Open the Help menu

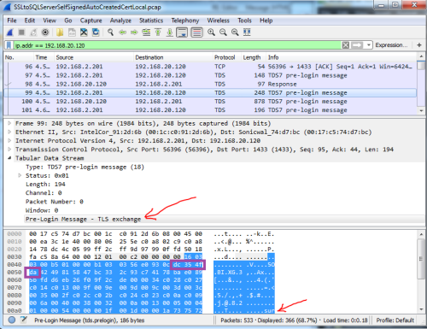click(x=266, y=21)
